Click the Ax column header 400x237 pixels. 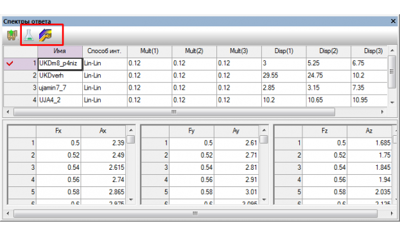(103, 131)
